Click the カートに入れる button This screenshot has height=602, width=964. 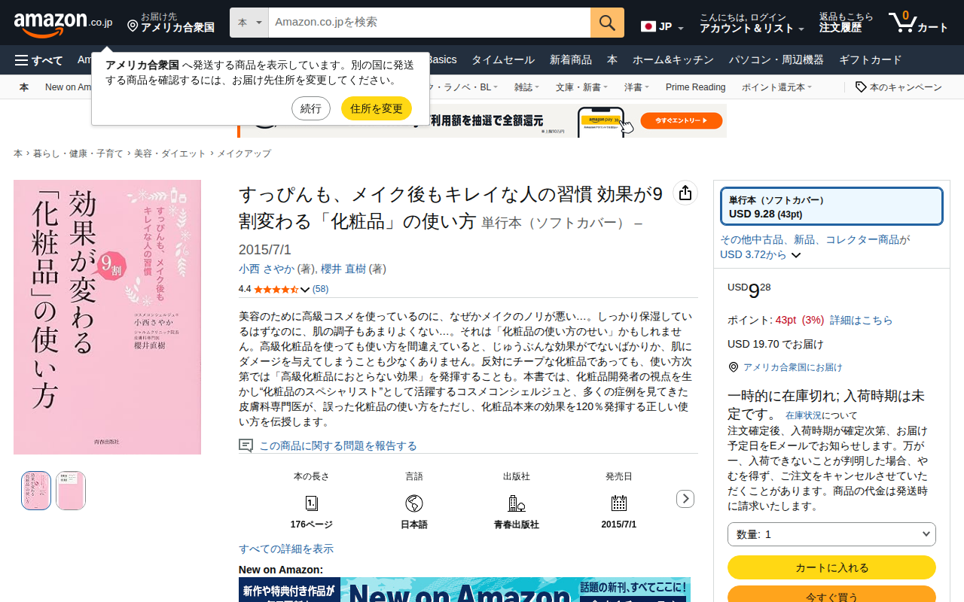click(831, 567)
